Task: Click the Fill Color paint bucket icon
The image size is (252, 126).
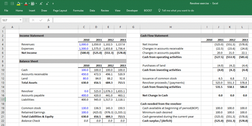Action: pos(19,3)
